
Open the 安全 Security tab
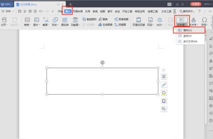click(117, 11)
